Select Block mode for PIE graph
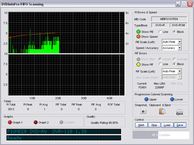 pos(174,32)
